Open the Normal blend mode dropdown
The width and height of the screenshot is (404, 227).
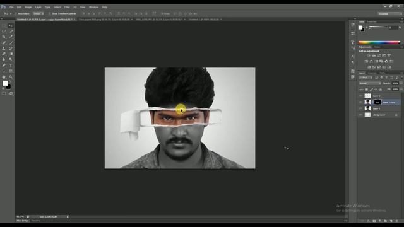tap(370, 83)
